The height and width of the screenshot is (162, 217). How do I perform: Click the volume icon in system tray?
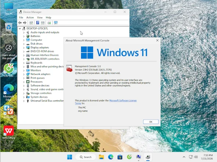pyautogui.click(x=196, y=157)
